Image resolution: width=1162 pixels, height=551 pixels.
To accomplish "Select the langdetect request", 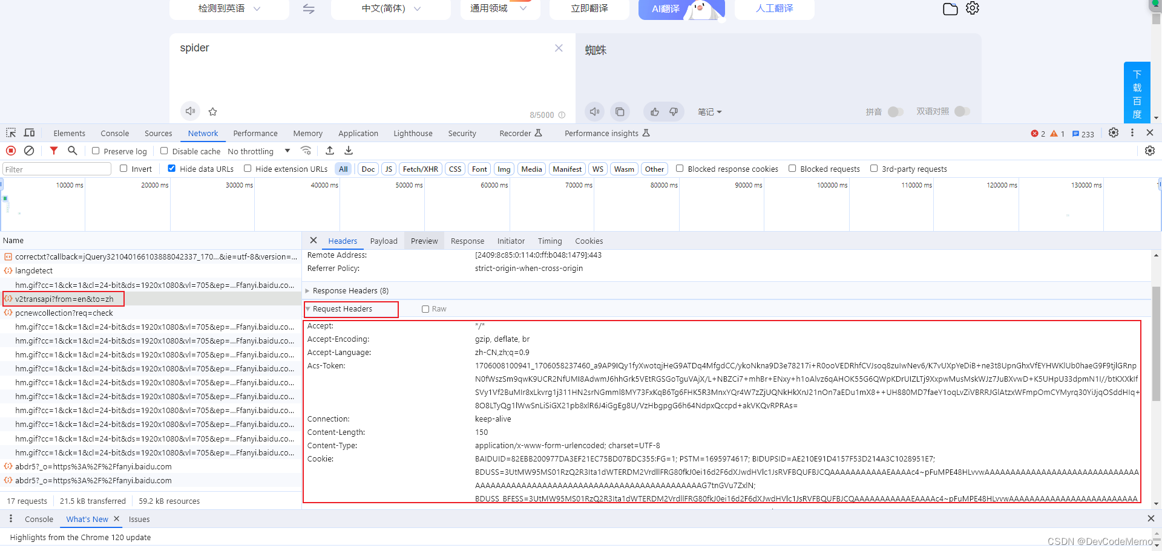I will pyautogui.click(x=151, y=271).
